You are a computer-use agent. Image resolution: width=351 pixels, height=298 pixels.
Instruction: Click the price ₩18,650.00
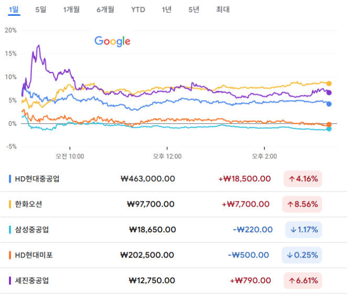point(153,230)
